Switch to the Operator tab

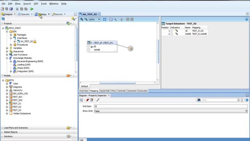click(x=25, y=14)
